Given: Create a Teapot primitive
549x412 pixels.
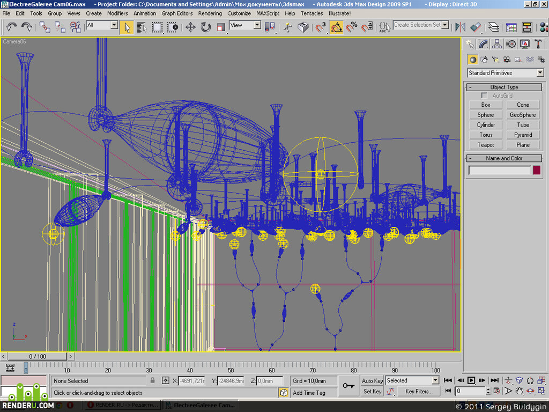Looking at the screenshot, I should point(486,145).
